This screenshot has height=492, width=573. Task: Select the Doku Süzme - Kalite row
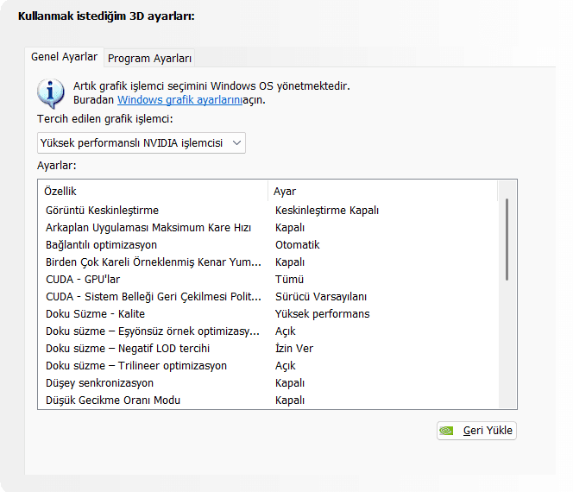268,314
